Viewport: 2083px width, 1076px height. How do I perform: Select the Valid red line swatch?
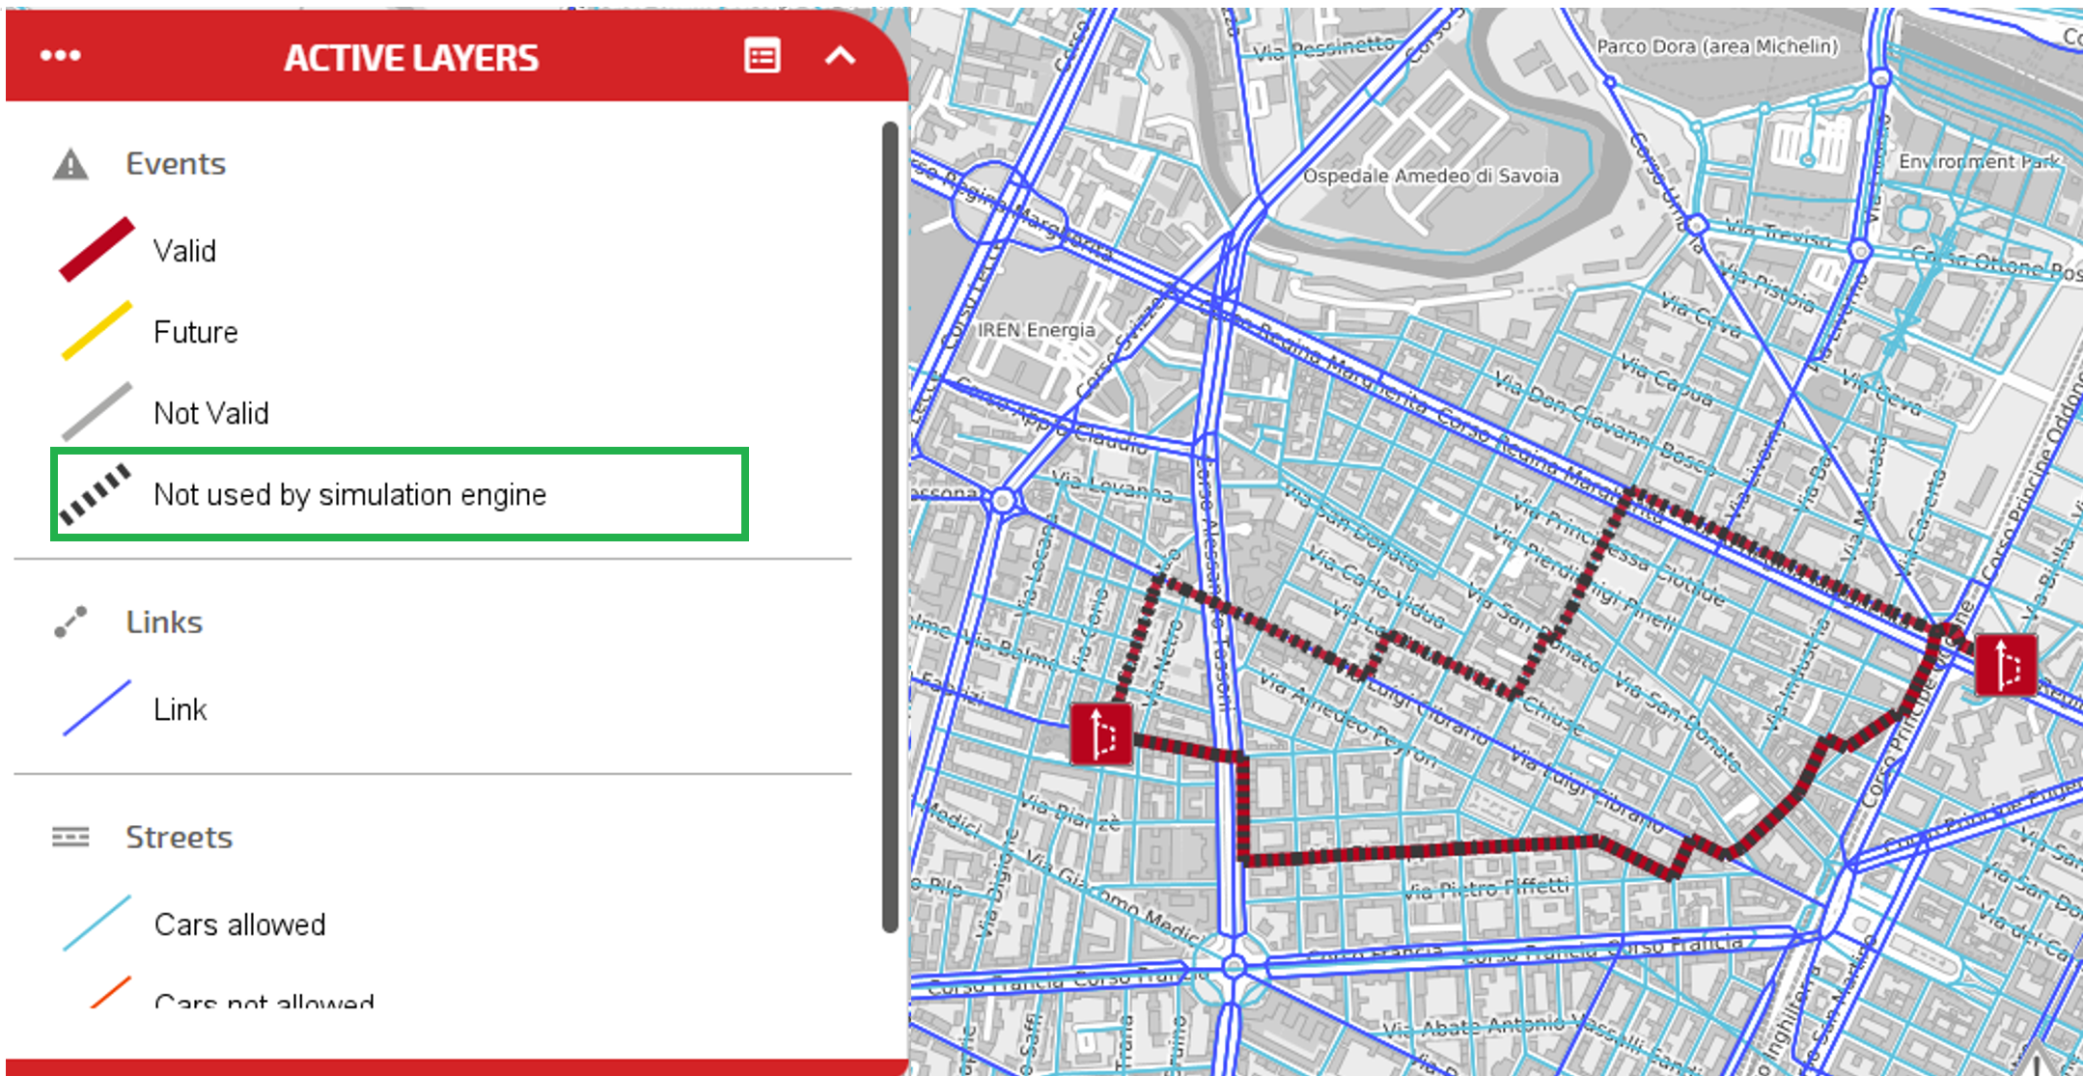pyautogui.click(x=97, y=250)
